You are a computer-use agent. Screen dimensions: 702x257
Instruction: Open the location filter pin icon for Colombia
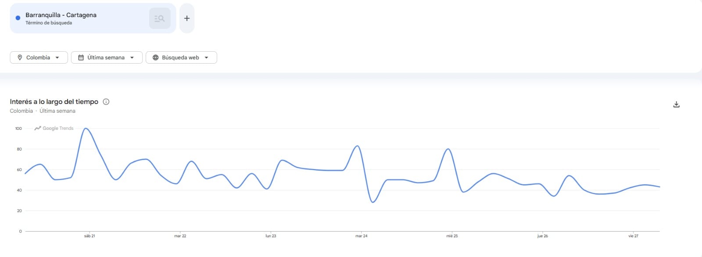(20, 57)
